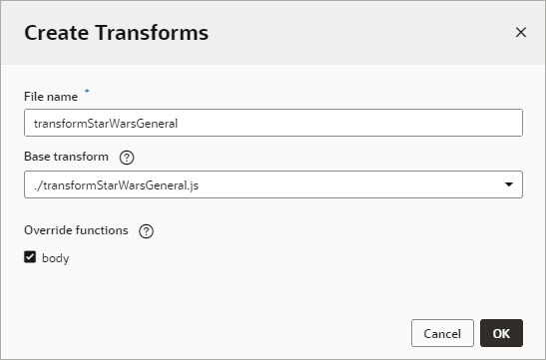Image resolution: width=546 pixels, height=360 pixels.
Task: Open help for Override functions
Action: [147, 231]
